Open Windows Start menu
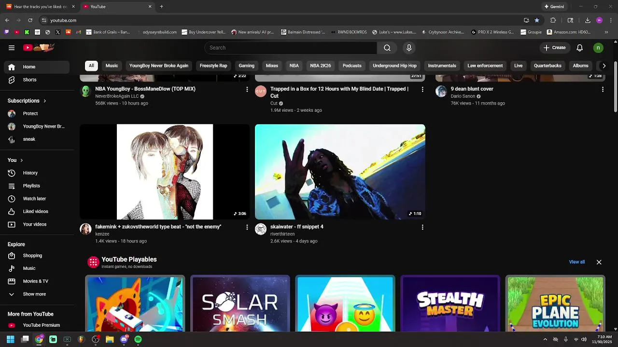Viewport: 618px width, 347px height. coord(10,339)
